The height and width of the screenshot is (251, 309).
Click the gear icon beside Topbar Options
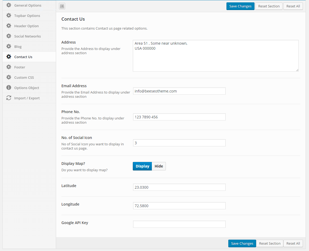tap(9, 16)
